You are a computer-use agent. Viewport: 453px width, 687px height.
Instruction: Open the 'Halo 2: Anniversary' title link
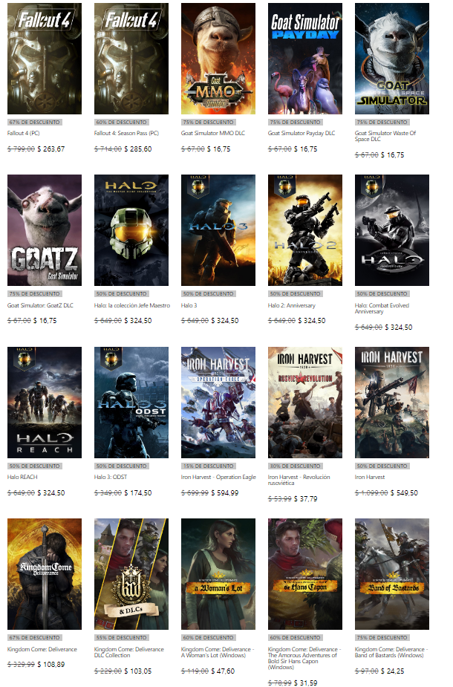pos(291,305)
